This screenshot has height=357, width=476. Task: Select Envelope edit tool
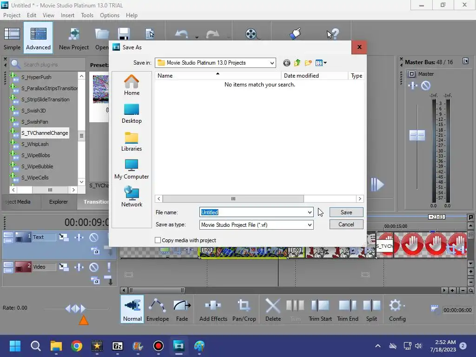coord(158,310)
